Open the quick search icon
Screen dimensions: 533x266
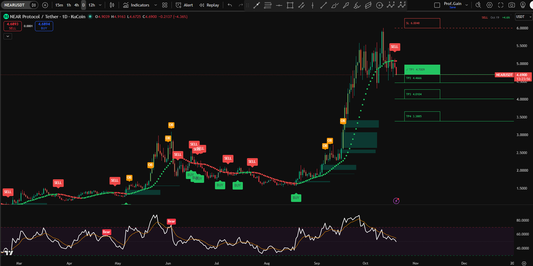pos(478,5)
